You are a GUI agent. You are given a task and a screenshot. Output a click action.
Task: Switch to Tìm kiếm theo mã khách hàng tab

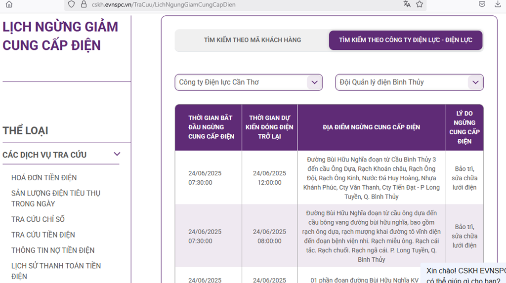(253, 40)
